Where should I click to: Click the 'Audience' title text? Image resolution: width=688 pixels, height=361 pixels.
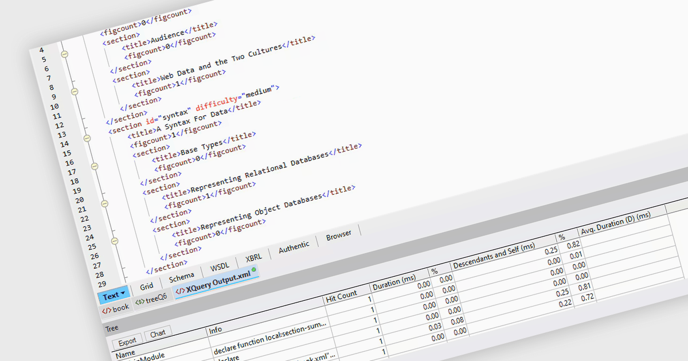tap(167, 37)
